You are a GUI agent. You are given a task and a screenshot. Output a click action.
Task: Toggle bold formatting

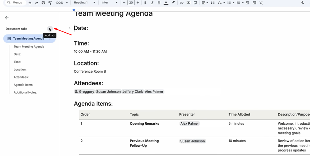[x=145, y=3]
